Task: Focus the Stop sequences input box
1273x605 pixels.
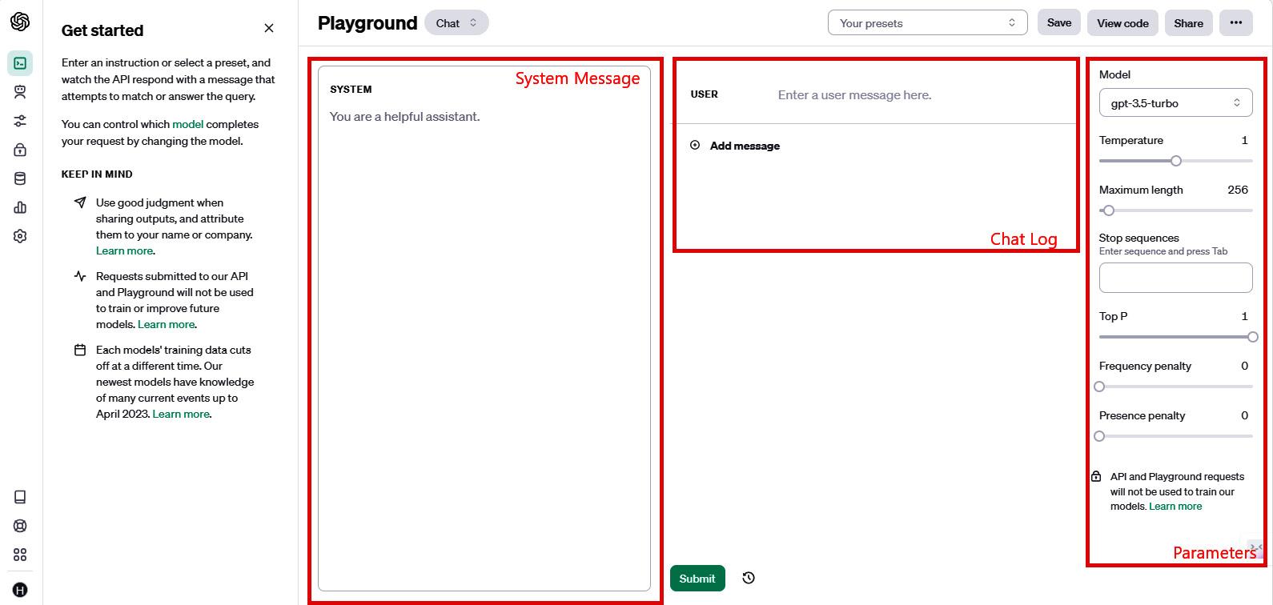Action: point(1175,278)
